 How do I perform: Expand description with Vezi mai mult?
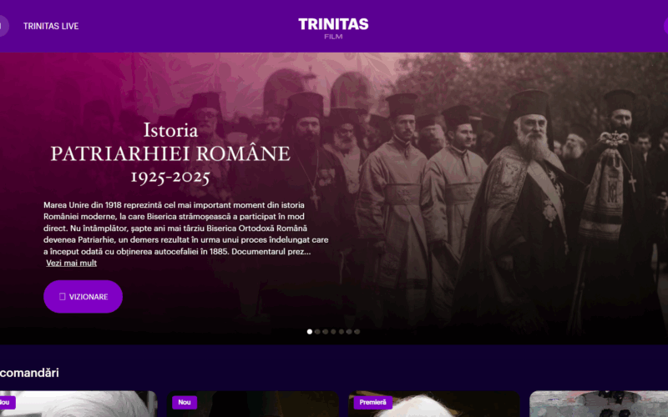pyautogui.click(x=71, y=263)
